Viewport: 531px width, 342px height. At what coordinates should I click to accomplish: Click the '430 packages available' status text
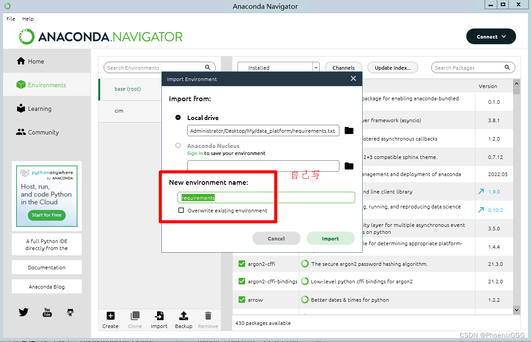coord(263,323)
